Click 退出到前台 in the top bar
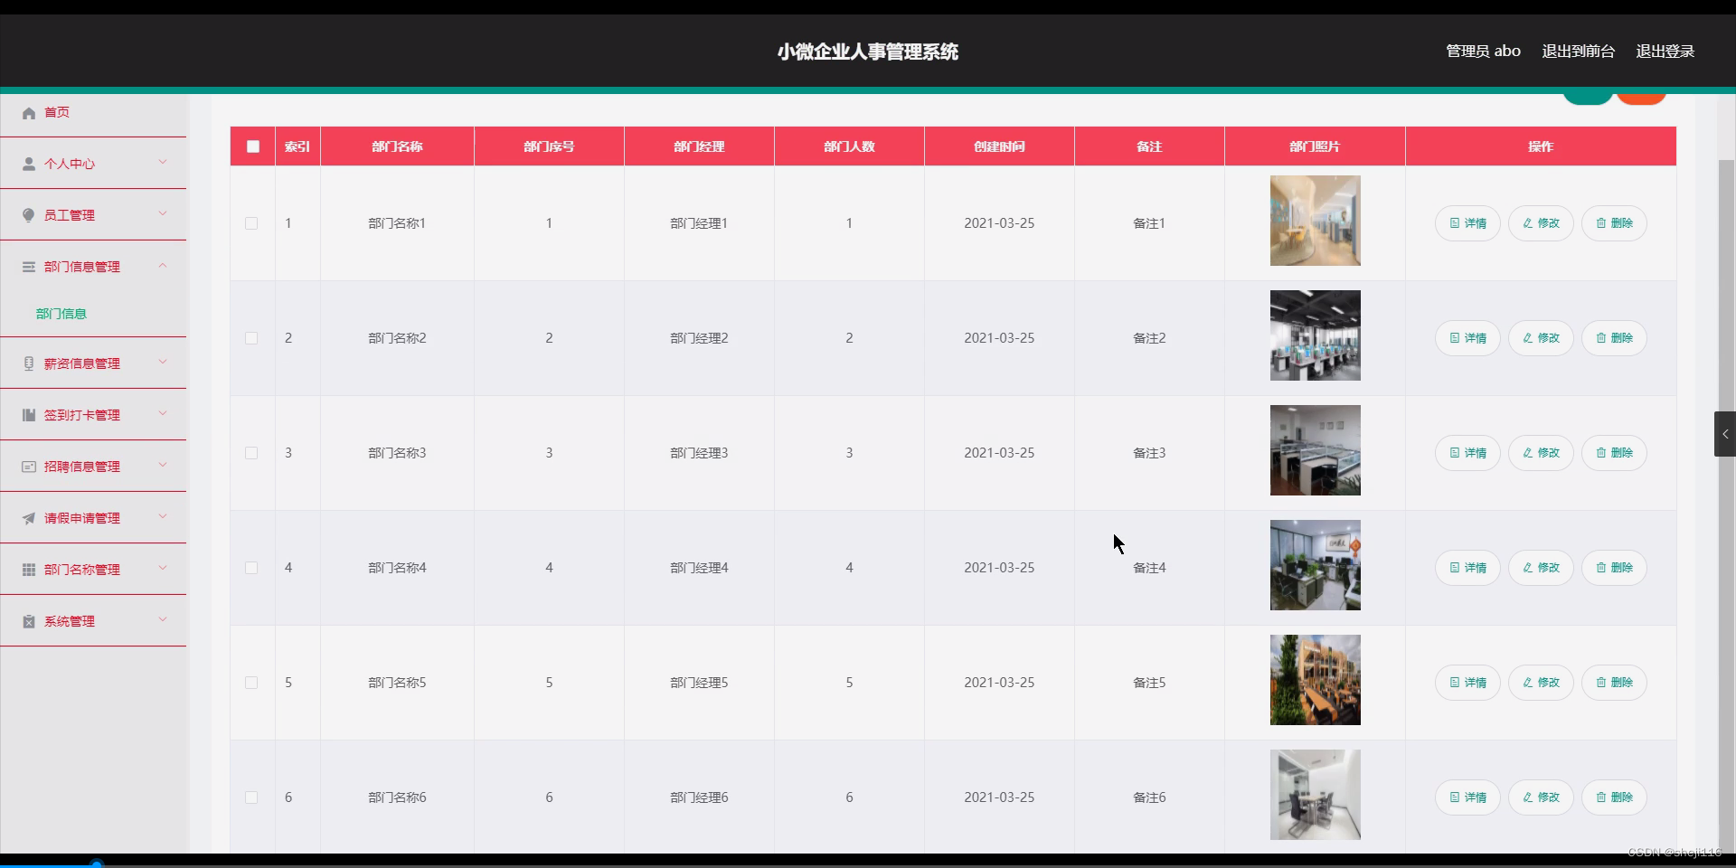 [1577, 51]
